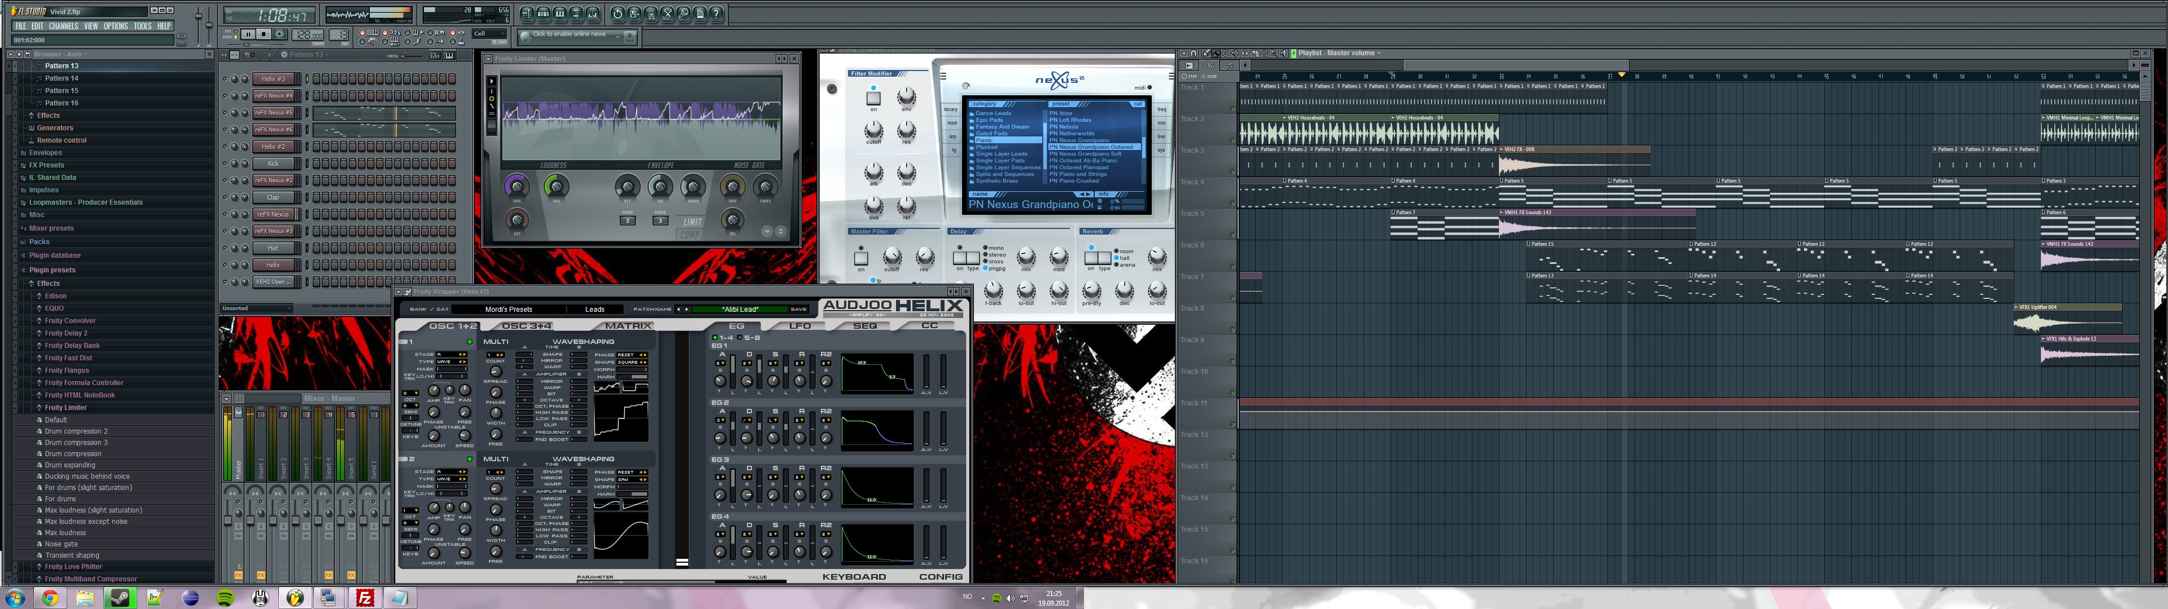Viewport: 2168px width, 609px height.
Task: Click the magnifier search toolbar icon
Action: 684,14
